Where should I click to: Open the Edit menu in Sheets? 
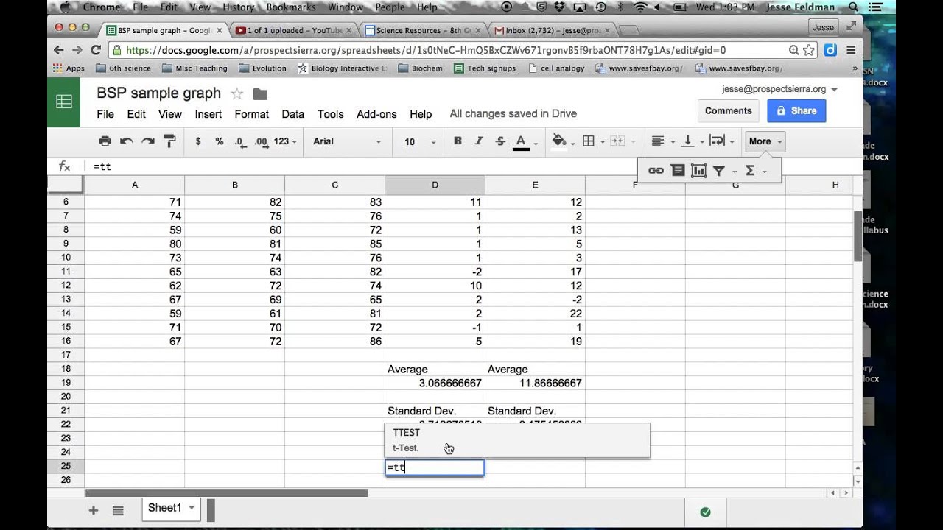click(x=136, y=114)
